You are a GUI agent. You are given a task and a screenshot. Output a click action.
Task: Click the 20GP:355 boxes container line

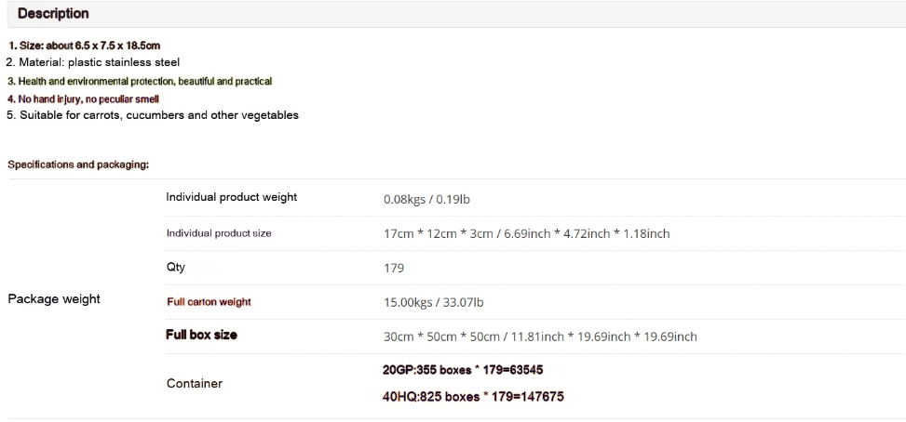click(463, 370)
